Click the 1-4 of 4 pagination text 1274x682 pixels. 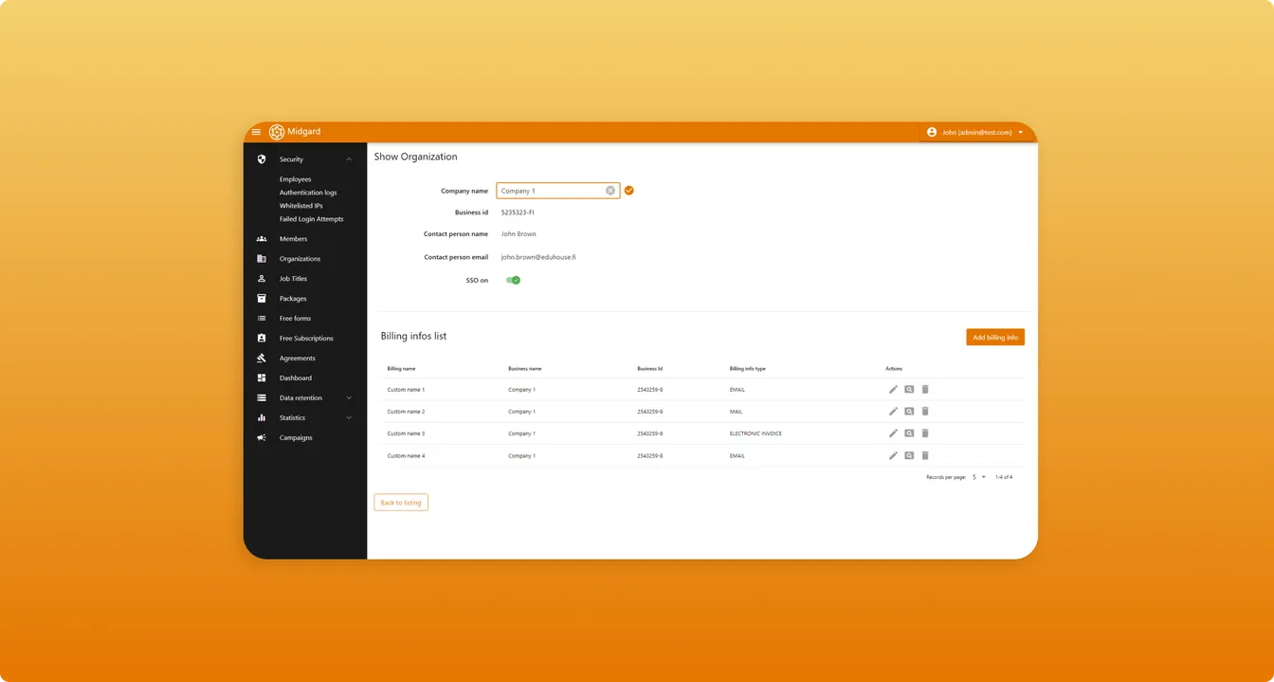tap(1004, 477)
